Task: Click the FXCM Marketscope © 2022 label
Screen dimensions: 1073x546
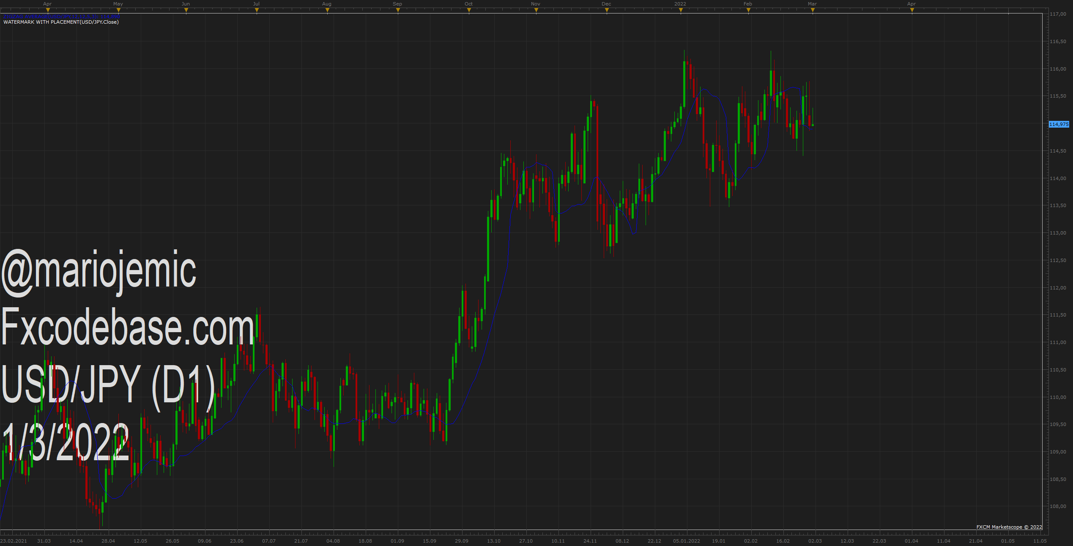Action: click(1009, 527)
